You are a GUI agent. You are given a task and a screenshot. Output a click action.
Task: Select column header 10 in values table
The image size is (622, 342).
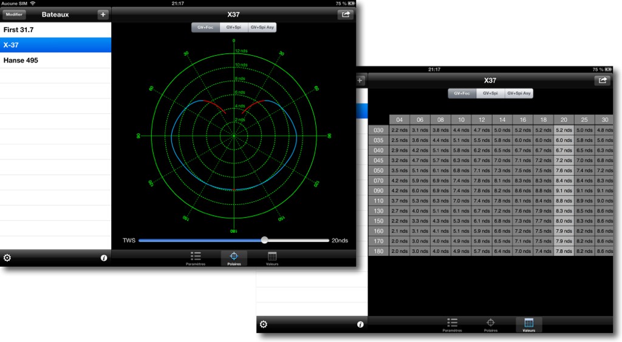[x=461, y=120]
